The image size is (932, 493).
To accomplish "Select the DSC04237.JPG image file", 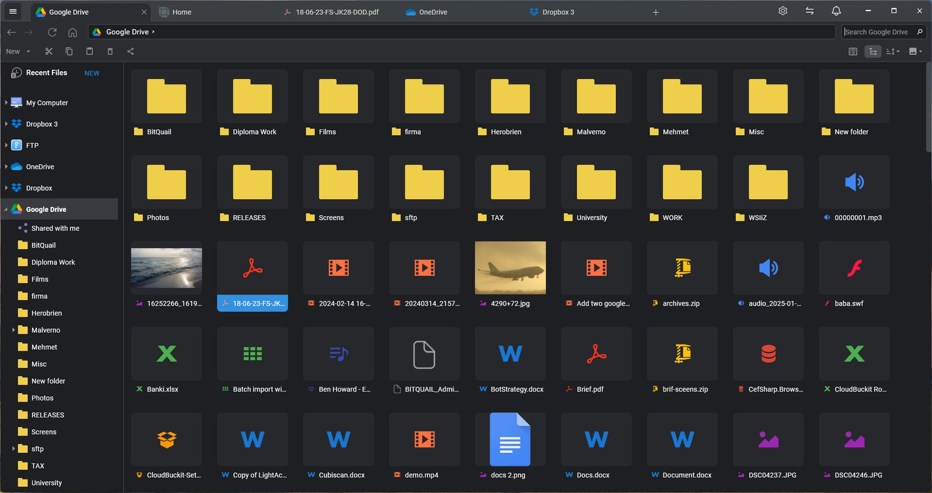I will click(768, 447).
